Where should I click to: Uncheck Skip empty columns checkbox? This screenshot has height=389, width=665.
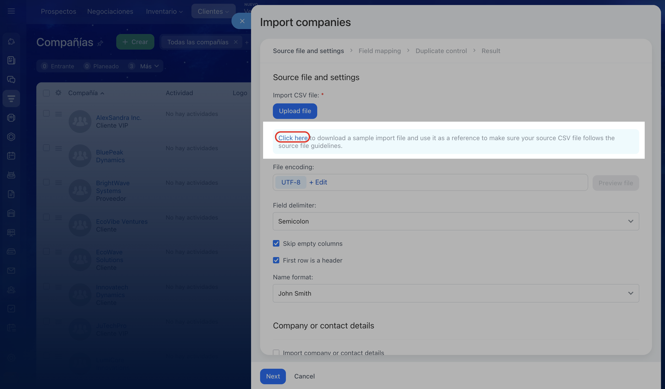(x=276, y=243)
